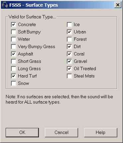
Task: Uncheck the Urban checkbox
Action: point(69,32)
